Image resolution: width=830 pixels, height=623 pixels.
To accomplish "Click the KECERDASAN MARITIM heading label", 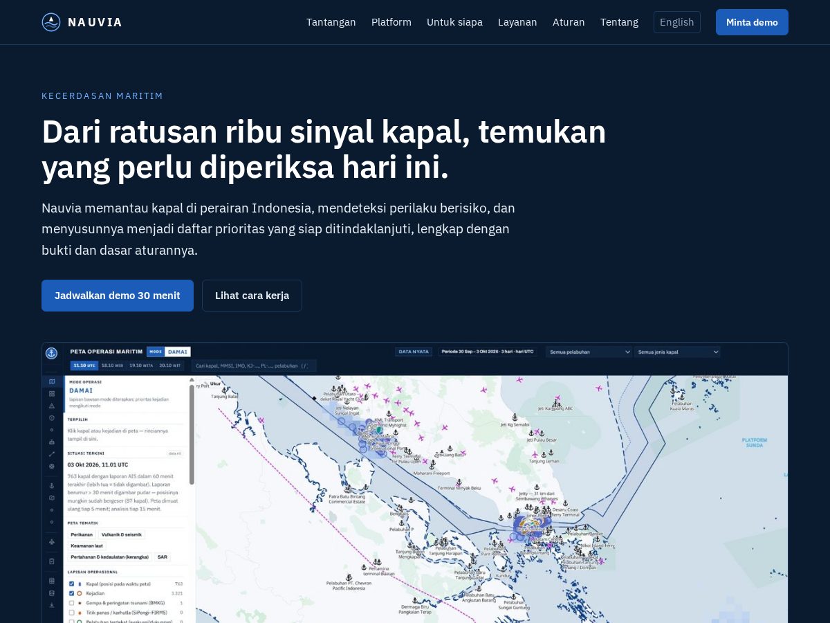I will coord(102,96).
